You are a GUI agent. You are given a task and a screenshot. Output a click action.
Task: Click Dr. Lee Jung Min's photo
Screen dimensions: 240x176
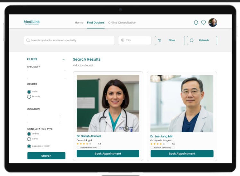pyautogui.click(x=182, y=103)
